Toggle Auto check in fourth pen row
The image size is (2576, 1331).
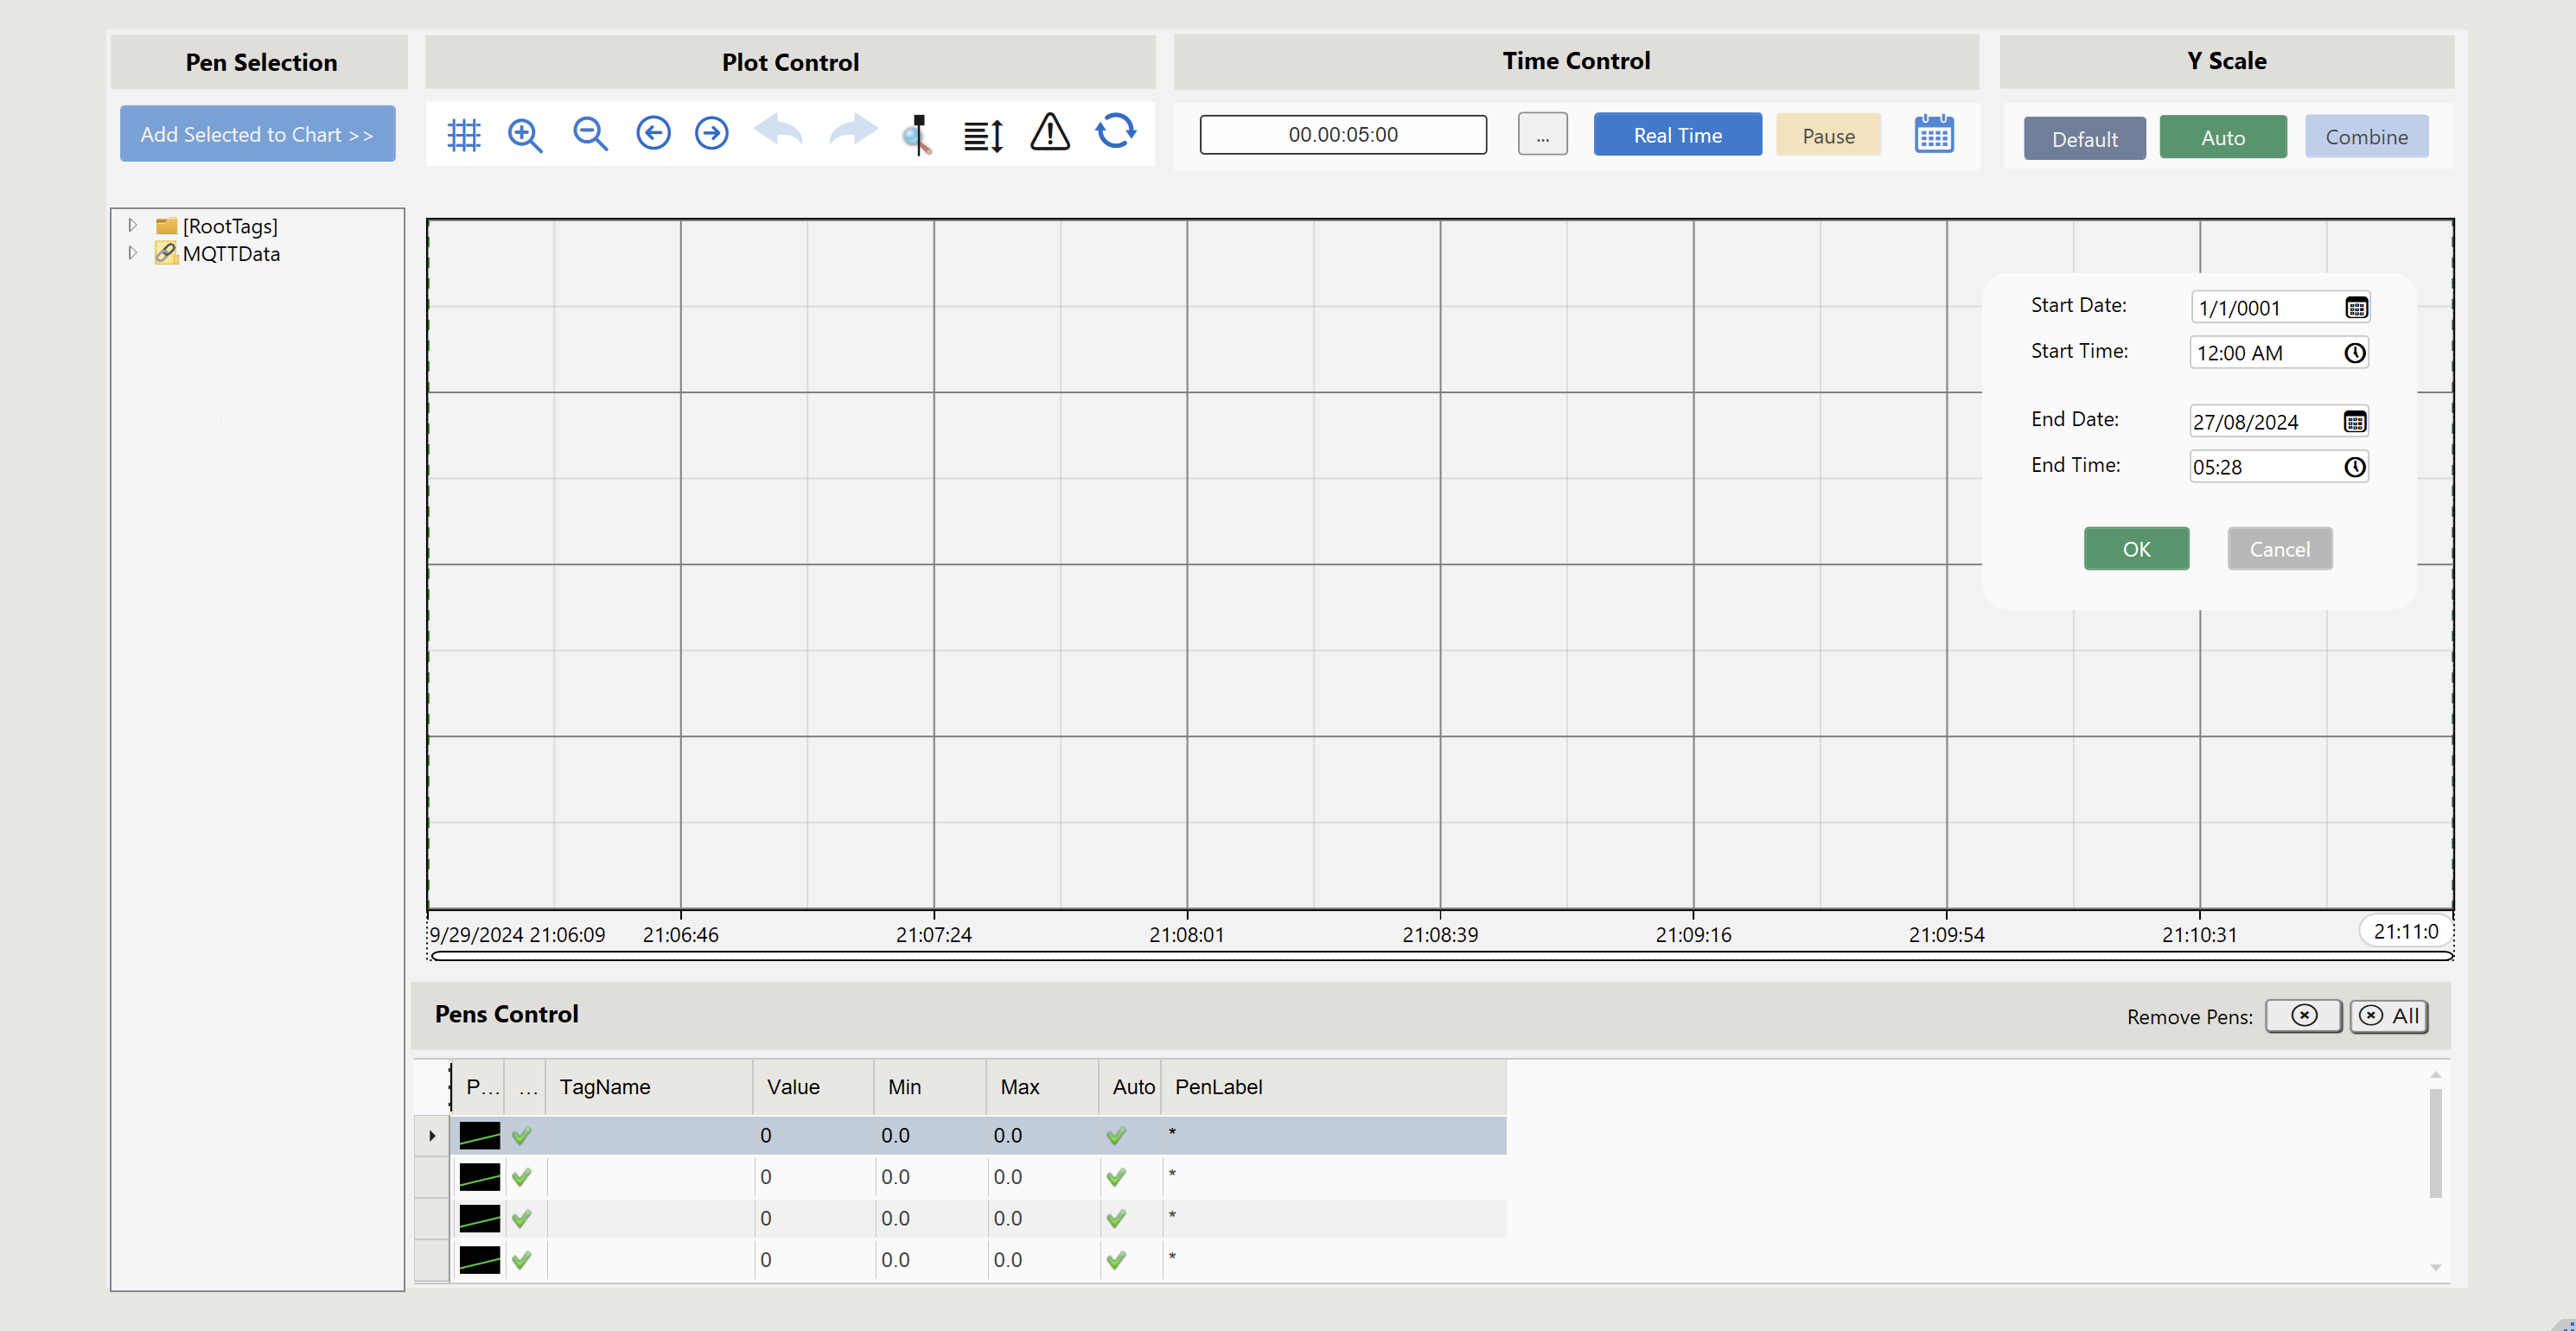pyautogui.click(x=1116, y=1260)
